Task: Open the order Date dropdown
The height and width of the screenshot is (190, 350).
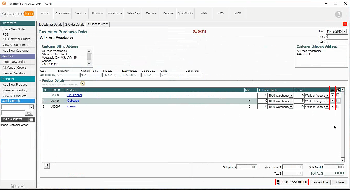Action: coord(344,31)
